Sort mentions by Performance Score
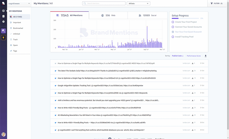Image resolution: width=229 pixels, height=139 pixels. [x=194, y=56]
